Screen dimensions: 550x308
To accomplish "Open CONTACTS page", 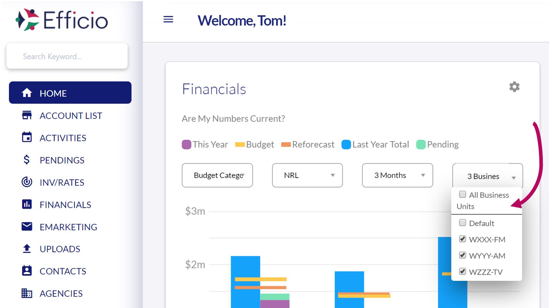I will pyautogui.click(x=63, y=271).
